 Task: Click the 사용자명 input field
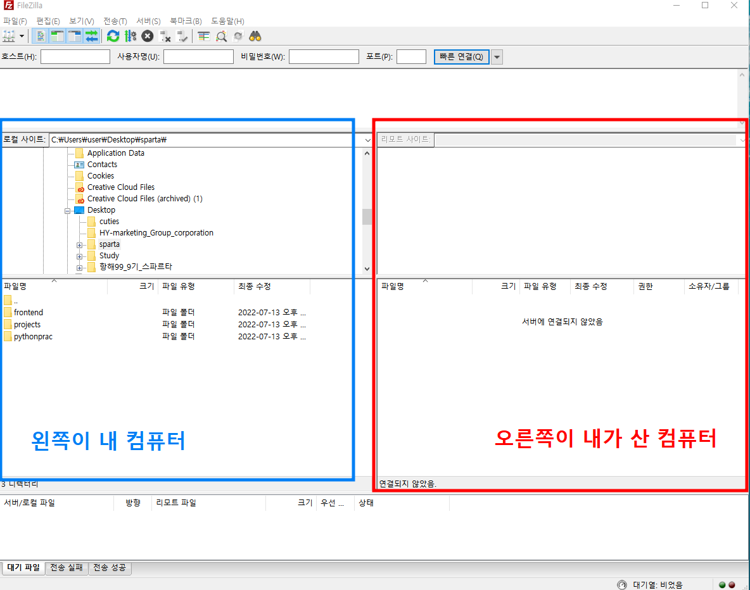pos(198,57)
